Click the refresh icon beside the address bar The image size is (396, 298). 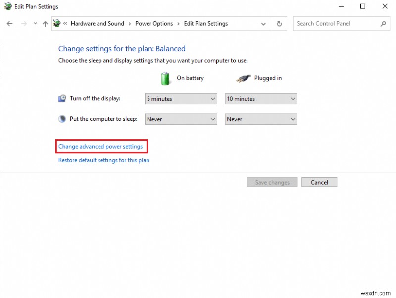click(279, 23)
